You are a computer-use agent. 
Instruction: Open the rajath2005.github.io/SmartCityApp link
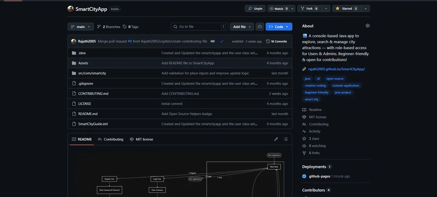(336, 69)
